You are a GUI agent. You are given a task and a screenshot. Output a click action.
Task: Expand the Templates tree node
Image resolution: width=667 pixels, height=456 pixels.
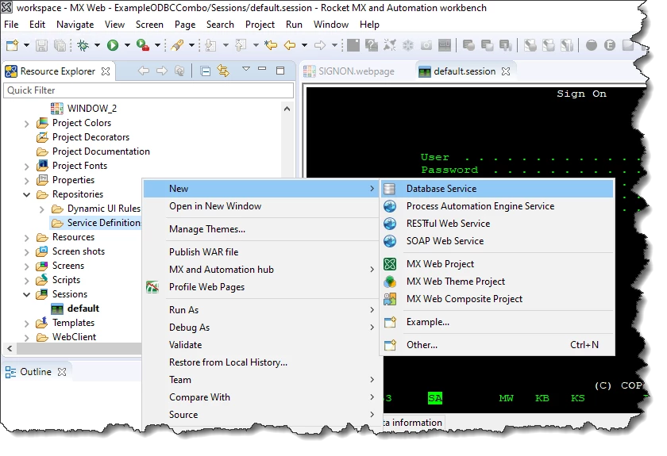[x=27, y=324]
